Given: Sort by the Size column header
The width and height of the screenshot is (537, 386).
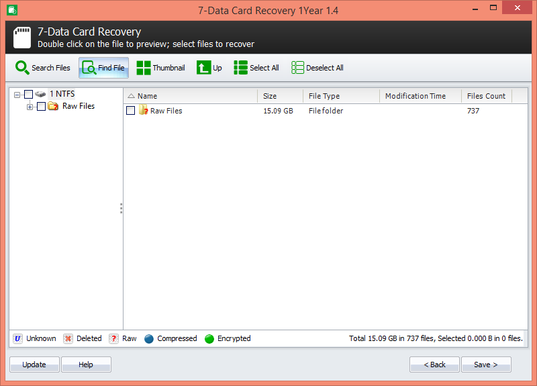Looking at the screenshot, I should pos(280,96).
